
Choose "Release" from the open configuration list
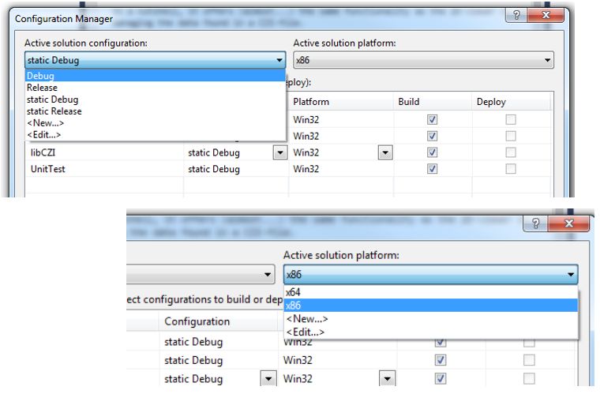click(156, 88)
